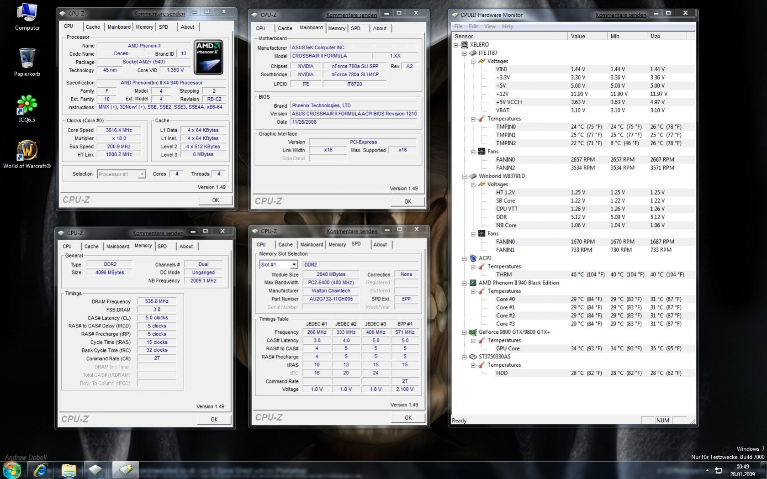
Task: Click the voltage icon under ITE IT87
Action: pyautogui.click(x=481, y=61)
